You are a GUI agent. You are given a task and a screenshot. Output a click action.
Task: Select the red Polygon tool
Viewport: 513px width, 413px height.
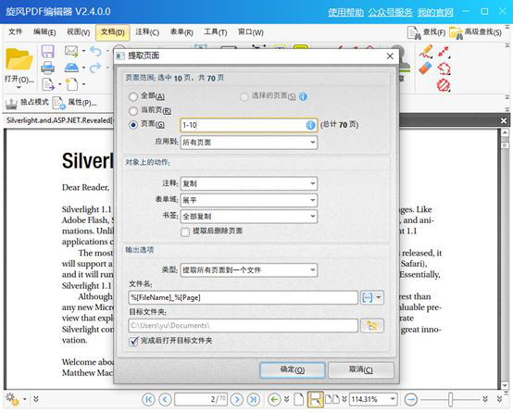[x=444, y=69]
